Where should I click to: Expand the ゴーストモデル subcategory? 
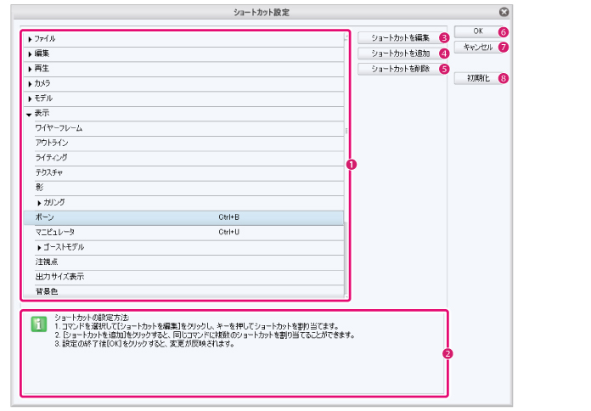(x=39, y=248)
